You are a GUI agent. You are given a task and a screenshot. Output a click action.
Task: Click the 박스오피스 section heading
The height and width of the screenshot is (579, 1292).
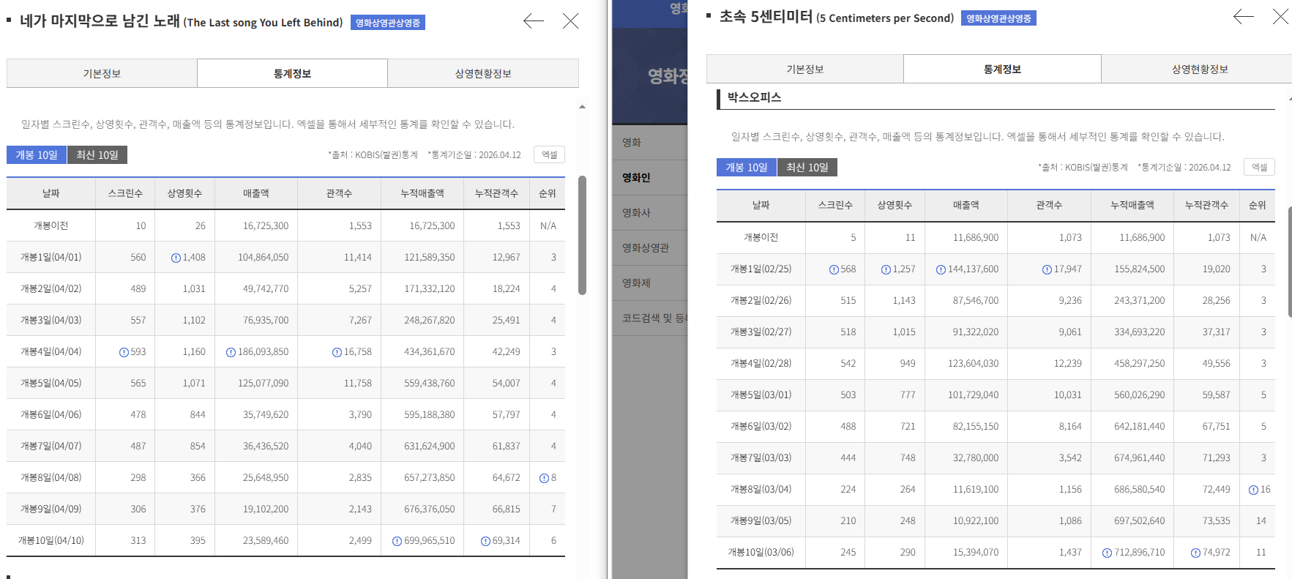point(754,97)
